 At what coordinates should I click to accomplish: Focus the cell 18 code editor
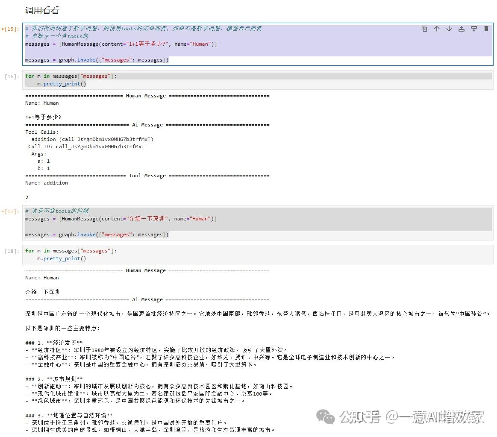258,255
